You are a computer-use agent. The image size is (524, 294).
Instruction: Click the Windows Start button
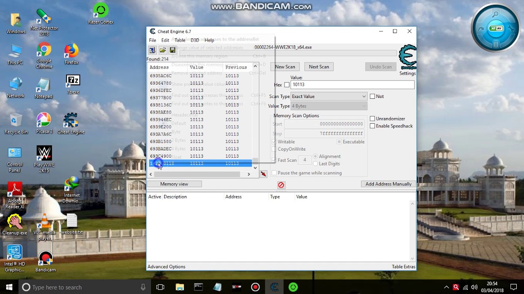point(9,287)
